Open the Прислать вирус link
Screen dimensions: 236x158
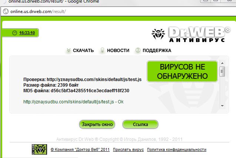pos(129,149)
